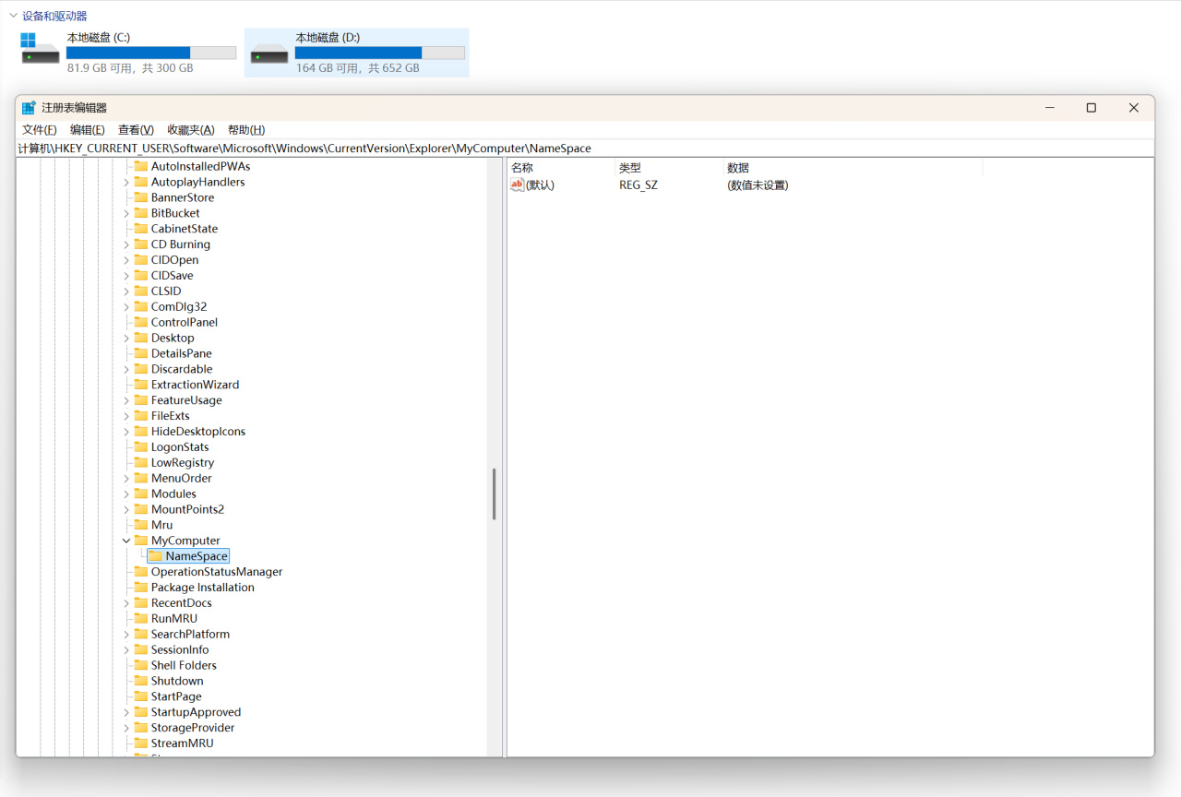Expand the ComDlg32 key
1181x797 pixels.
[126, 306]
